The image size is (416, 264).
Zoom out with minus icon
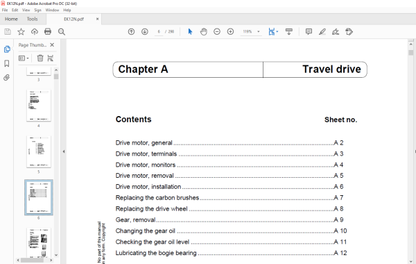coord(217,32)
